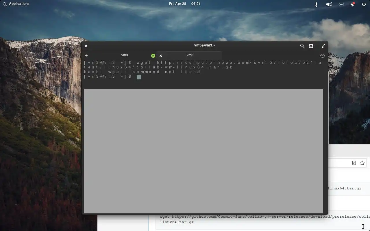370x231 pixels.
Task: Close the second vm3 tab
Action: point(161,56)
